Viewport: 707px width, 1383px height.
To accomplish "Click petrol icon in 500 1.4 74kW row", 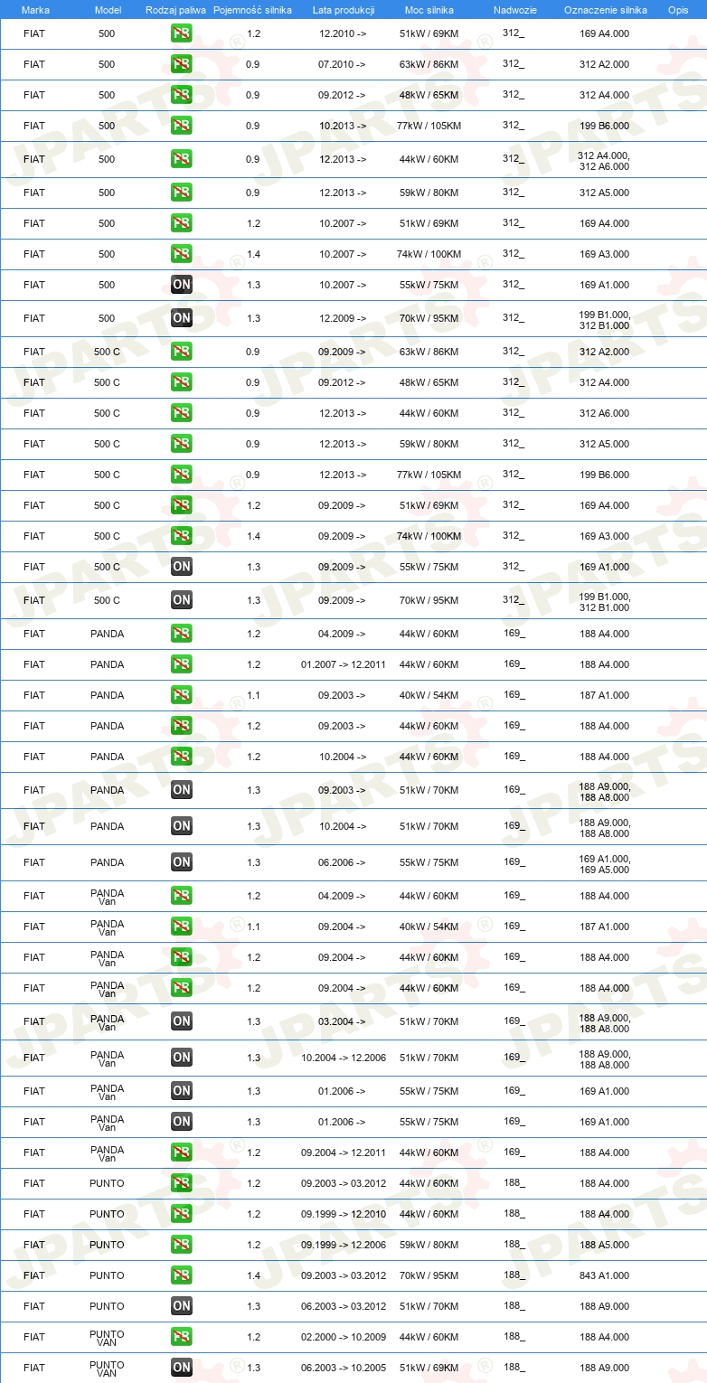I will point(181,254).
